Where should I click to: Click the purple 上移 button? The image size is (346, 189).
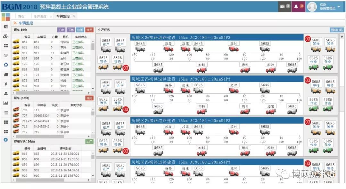tap(61, 30)
